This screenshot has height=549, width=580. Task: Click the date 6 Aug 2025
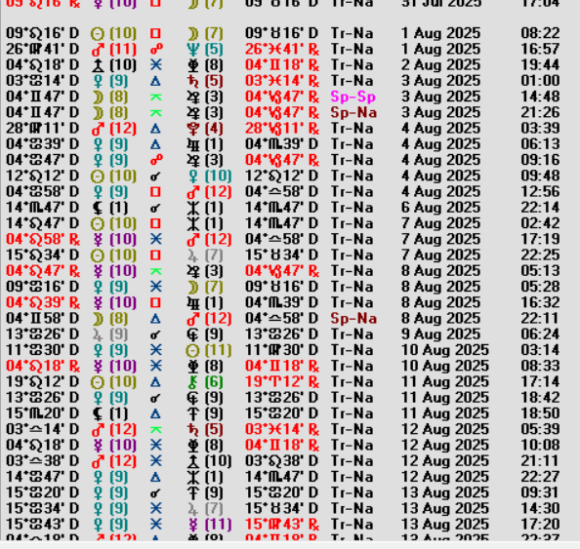click(x=441, y=208)
